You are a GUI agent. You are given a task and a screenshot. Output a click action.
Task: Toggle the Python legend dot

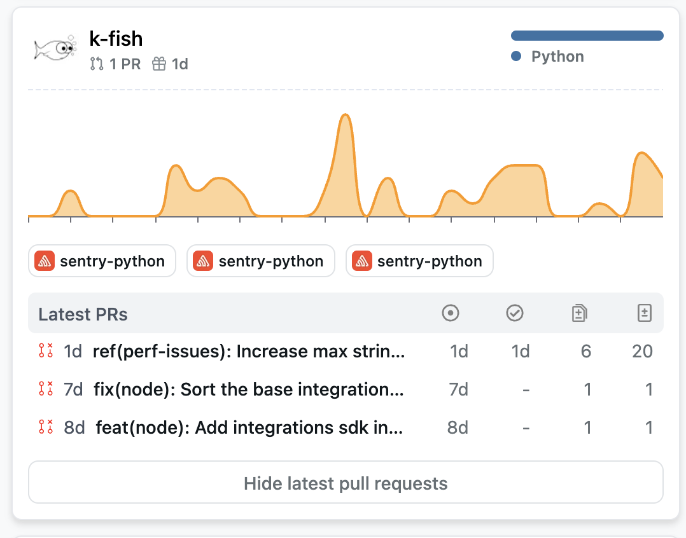coord(516,56)
